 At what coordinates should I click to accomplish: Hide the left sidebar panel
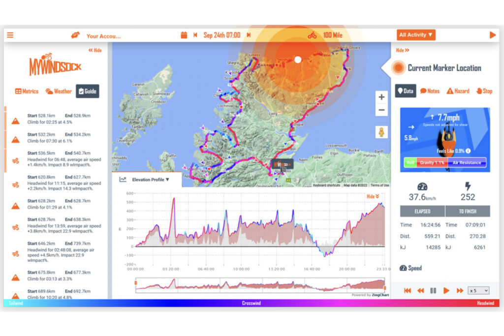tap(95, 50)
